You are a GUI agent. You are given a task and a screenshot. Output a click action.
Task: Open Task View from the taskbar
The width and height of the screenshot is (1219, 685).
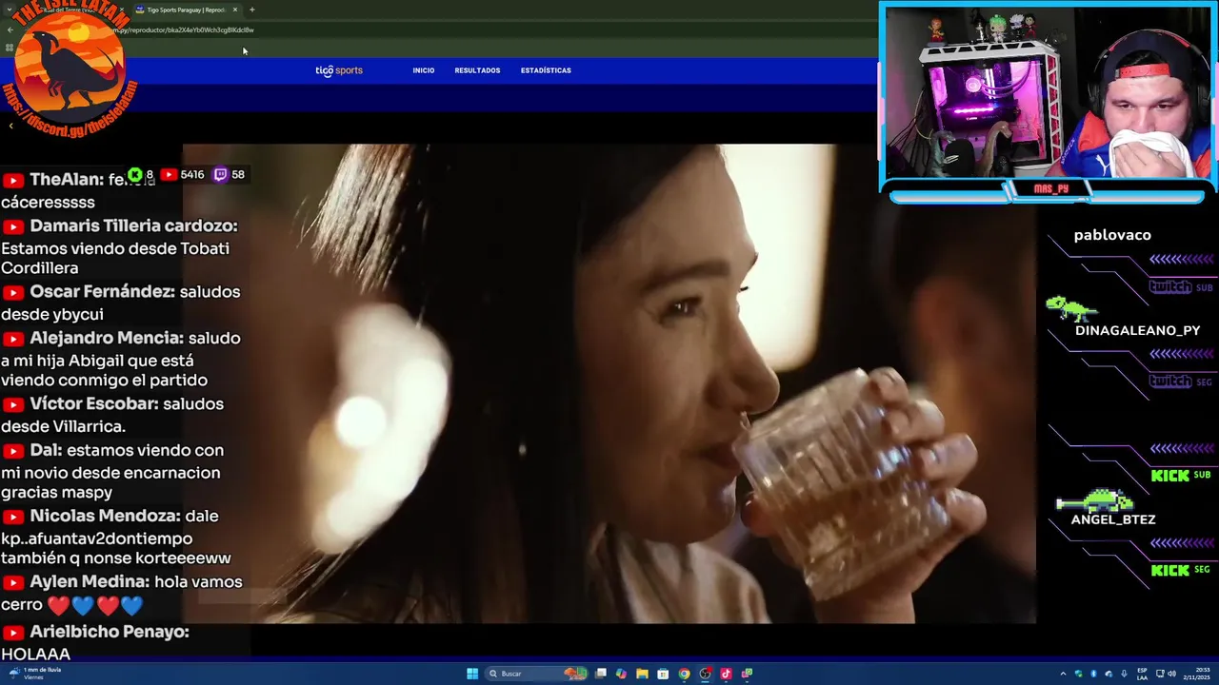[601, 674]
